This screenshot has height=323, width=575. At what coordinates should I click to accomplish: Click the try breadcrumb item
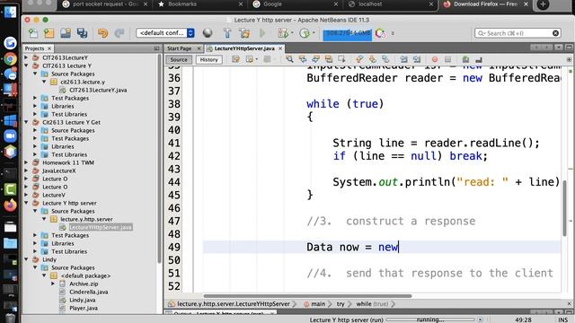tap(341, 304)
